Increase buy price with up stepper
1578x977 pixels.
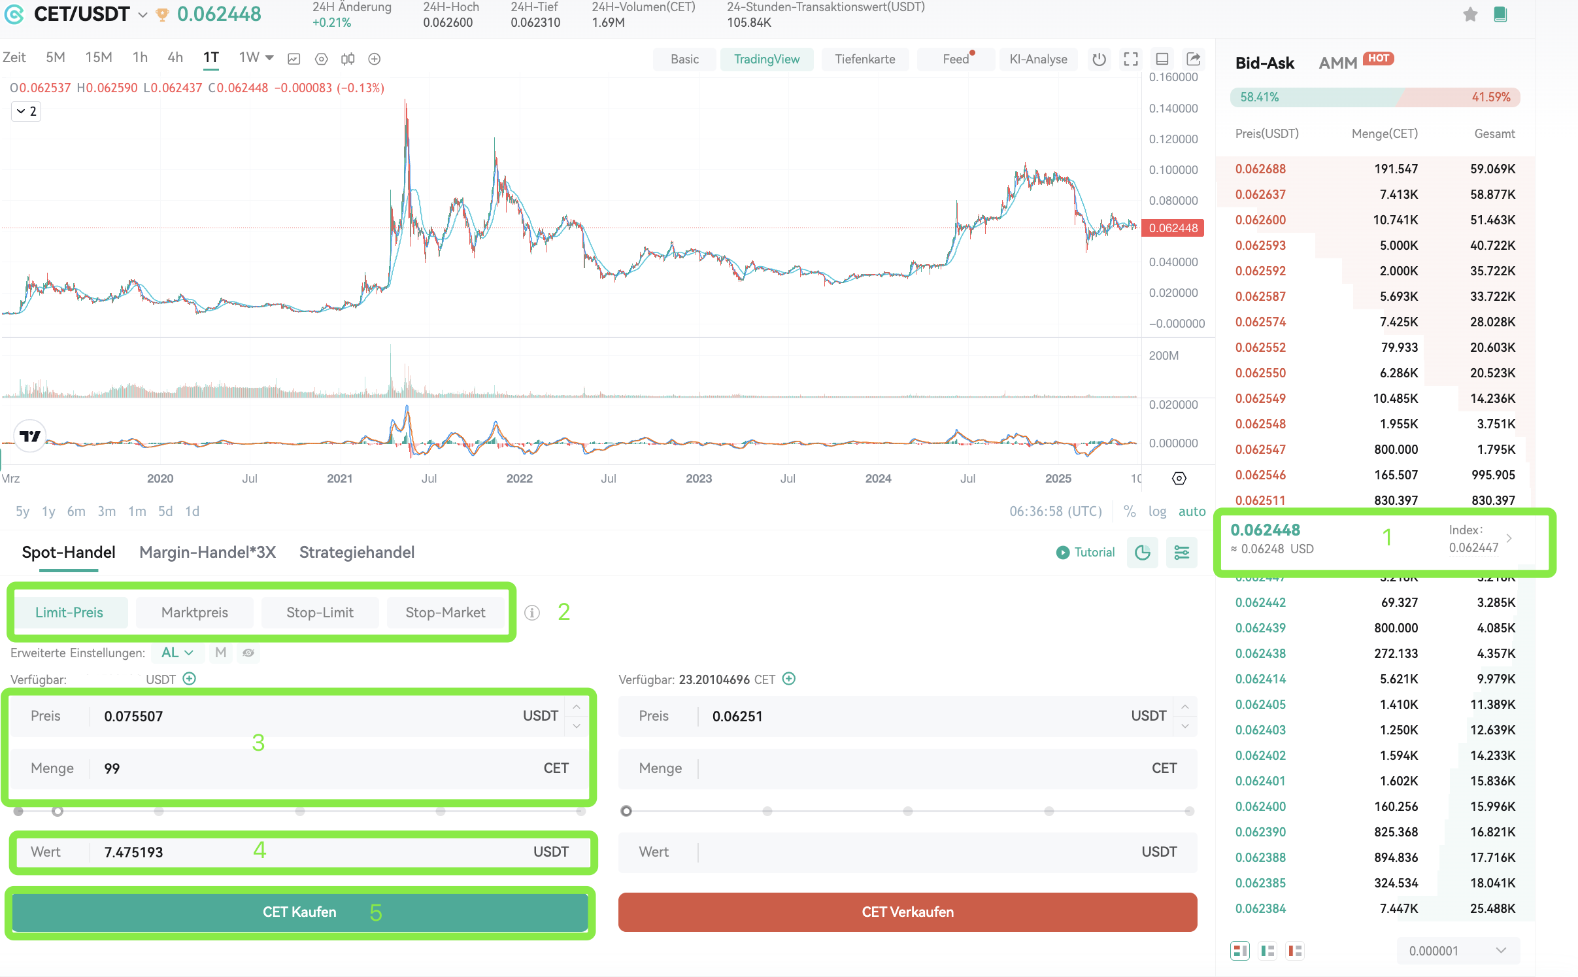click(577, 708)
